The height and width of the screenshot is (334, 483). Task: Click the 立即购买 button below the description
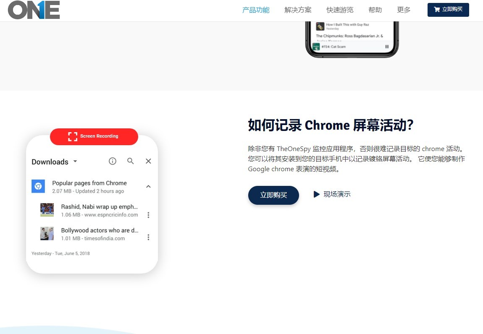(x=273, y=195)
